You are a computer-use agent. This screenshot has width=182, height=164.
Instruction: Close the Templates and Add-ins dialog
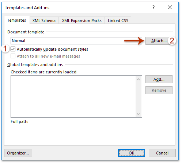(170, 7)
